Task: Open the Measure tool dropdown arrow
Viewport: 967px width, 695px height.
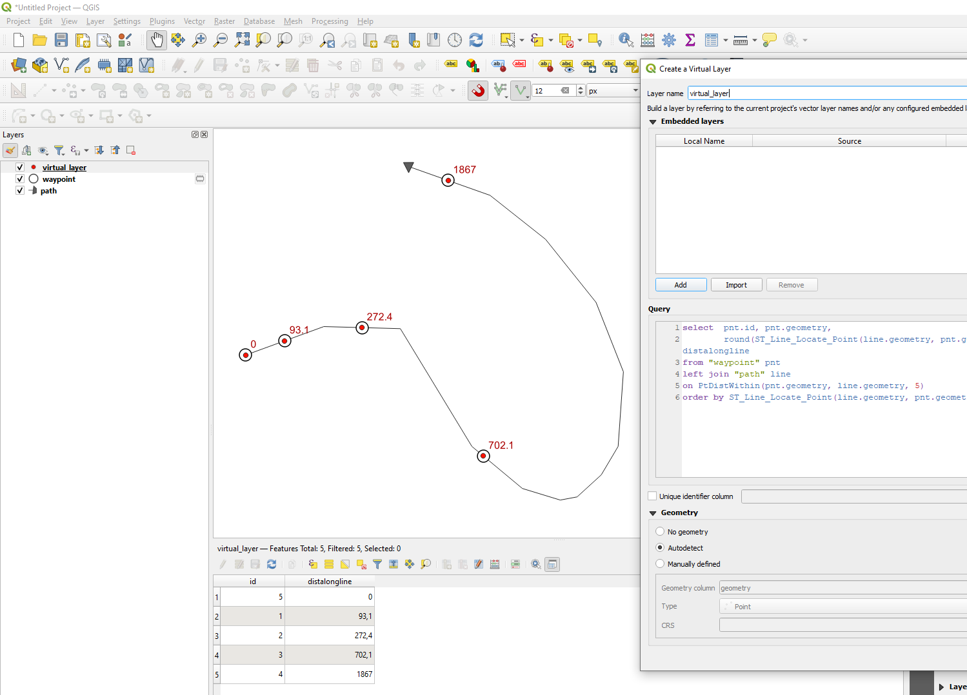Action: (x=755, y=40)
